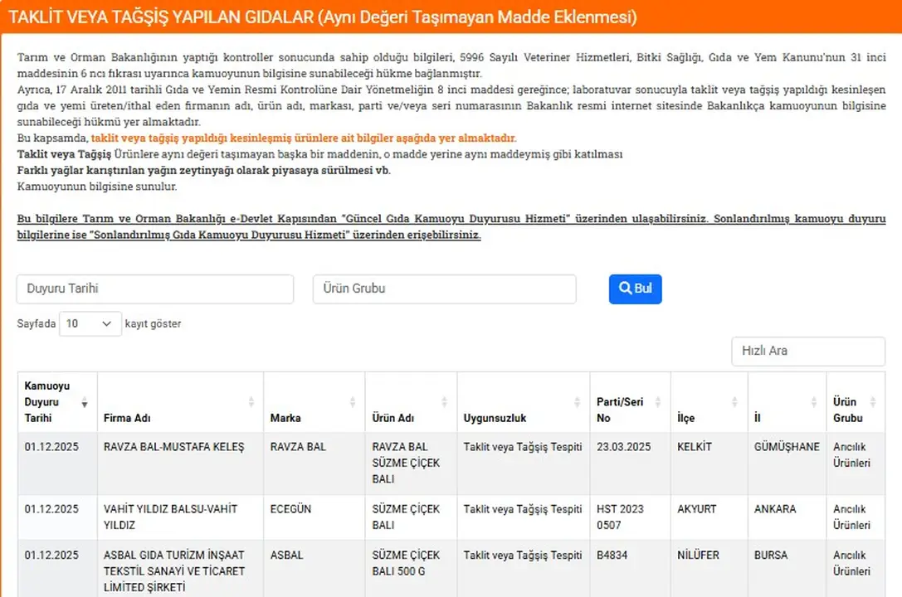Open the Sayfada records-per-page dropdown

(90, 323)
